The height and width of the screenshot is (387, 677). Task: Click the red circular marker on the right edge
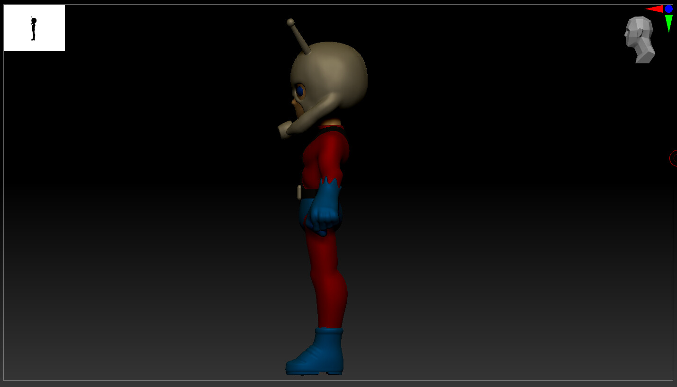[674, 159]
